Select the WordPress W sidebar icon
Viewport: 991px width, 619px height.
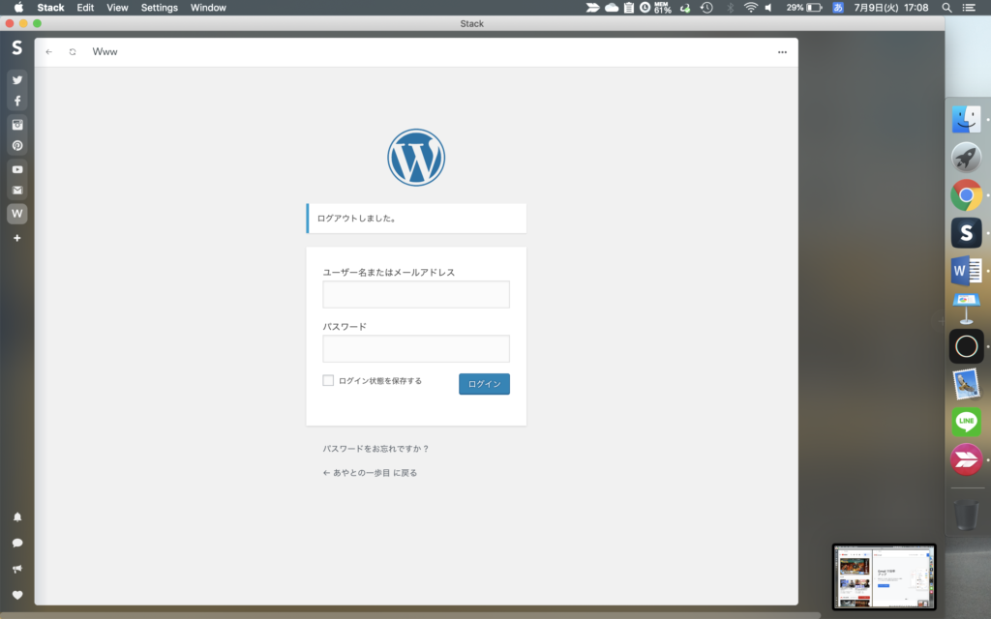point(17,214)
